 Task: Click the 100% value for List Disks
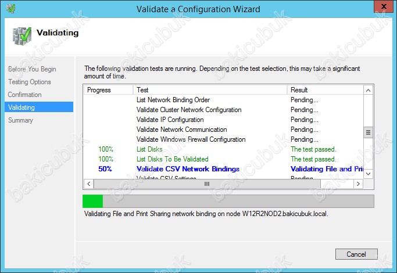coord(106,149)
